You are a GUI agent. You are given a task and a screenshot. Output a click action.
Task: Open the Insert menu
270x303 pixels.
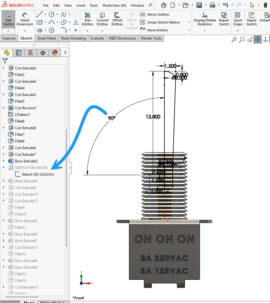click(81, 5)
